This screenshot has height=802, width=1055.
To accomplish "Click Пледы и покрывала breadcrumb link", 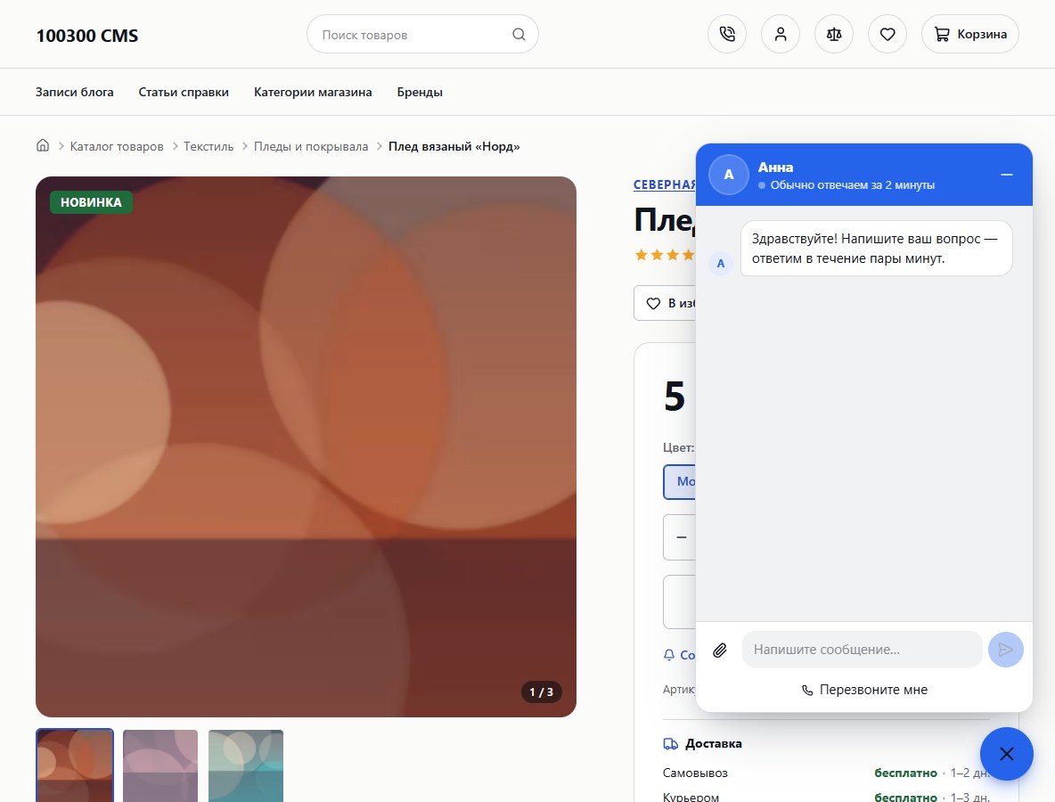I will coord(311,146).
